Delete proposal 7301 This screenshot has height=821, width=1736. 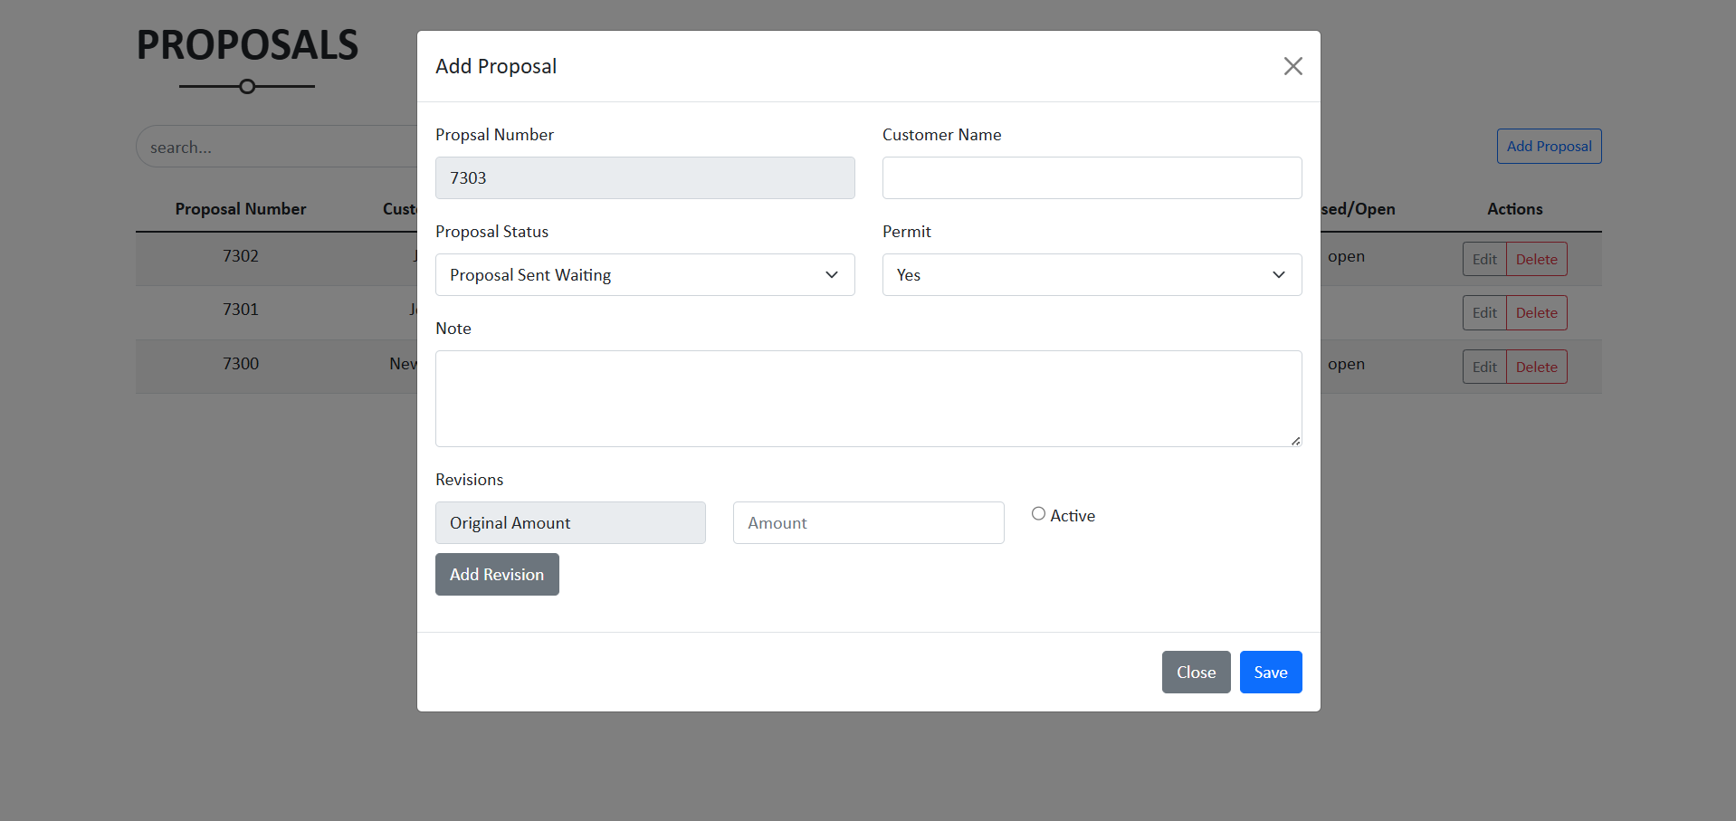[1536, 313]
